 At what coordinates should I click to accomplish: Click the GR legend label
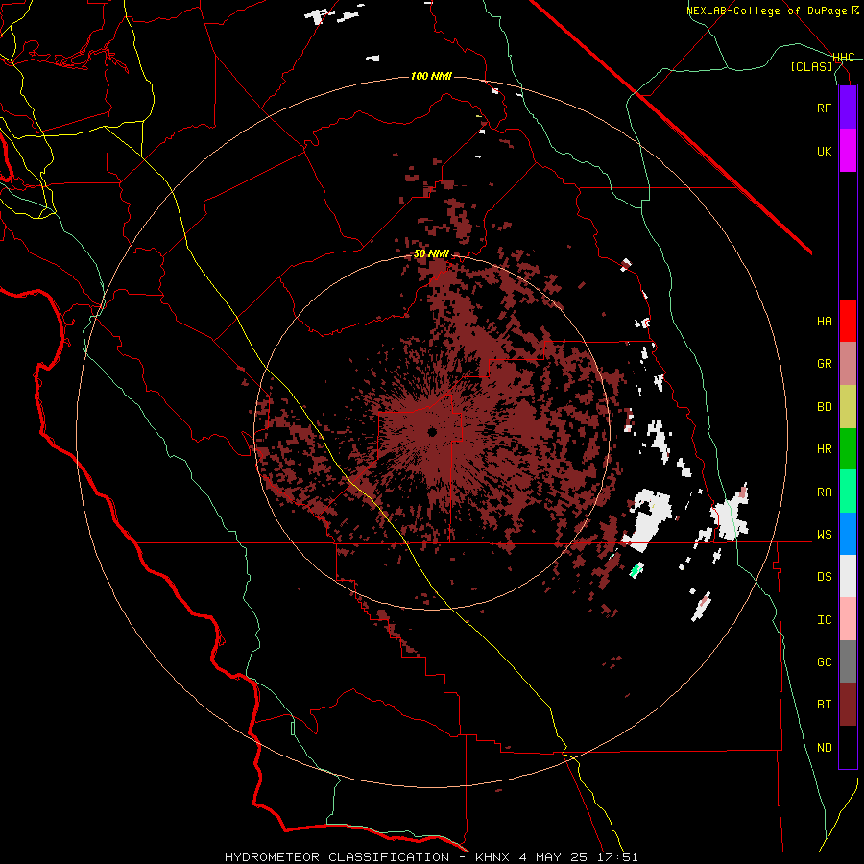pos(824,364)
